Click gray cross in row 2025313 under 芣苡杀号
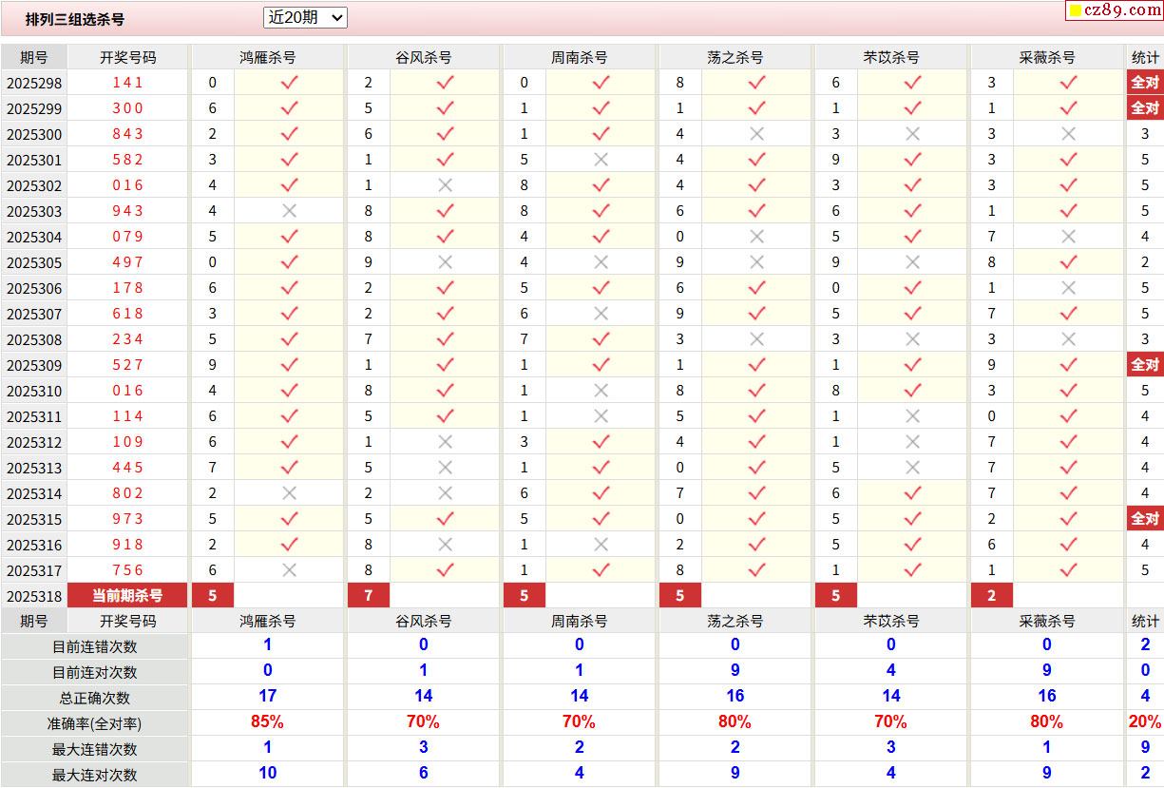1164x788 pixels. pyautogui.click(x=912, y=468)
